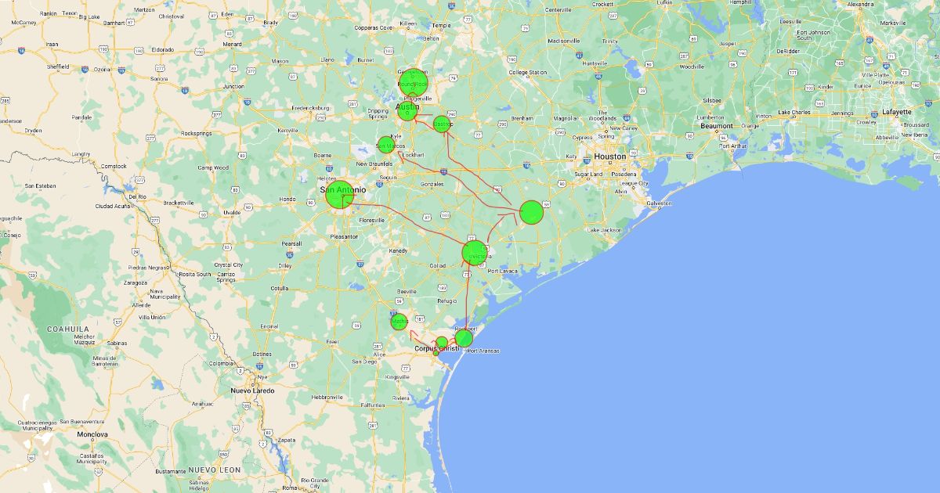Click the Gonzales label
940x493 pixels.
click(432, 183)
